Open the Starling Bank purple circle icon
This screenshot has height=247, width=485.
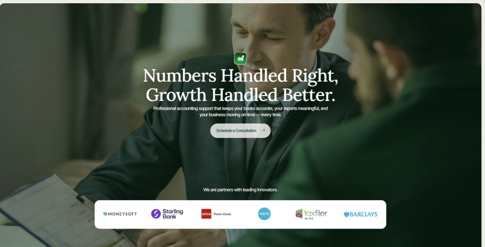click(x=156, y=214)
